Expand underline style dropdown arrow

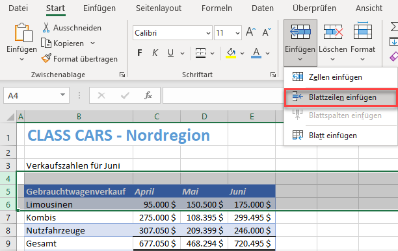(x=182, y=53)
